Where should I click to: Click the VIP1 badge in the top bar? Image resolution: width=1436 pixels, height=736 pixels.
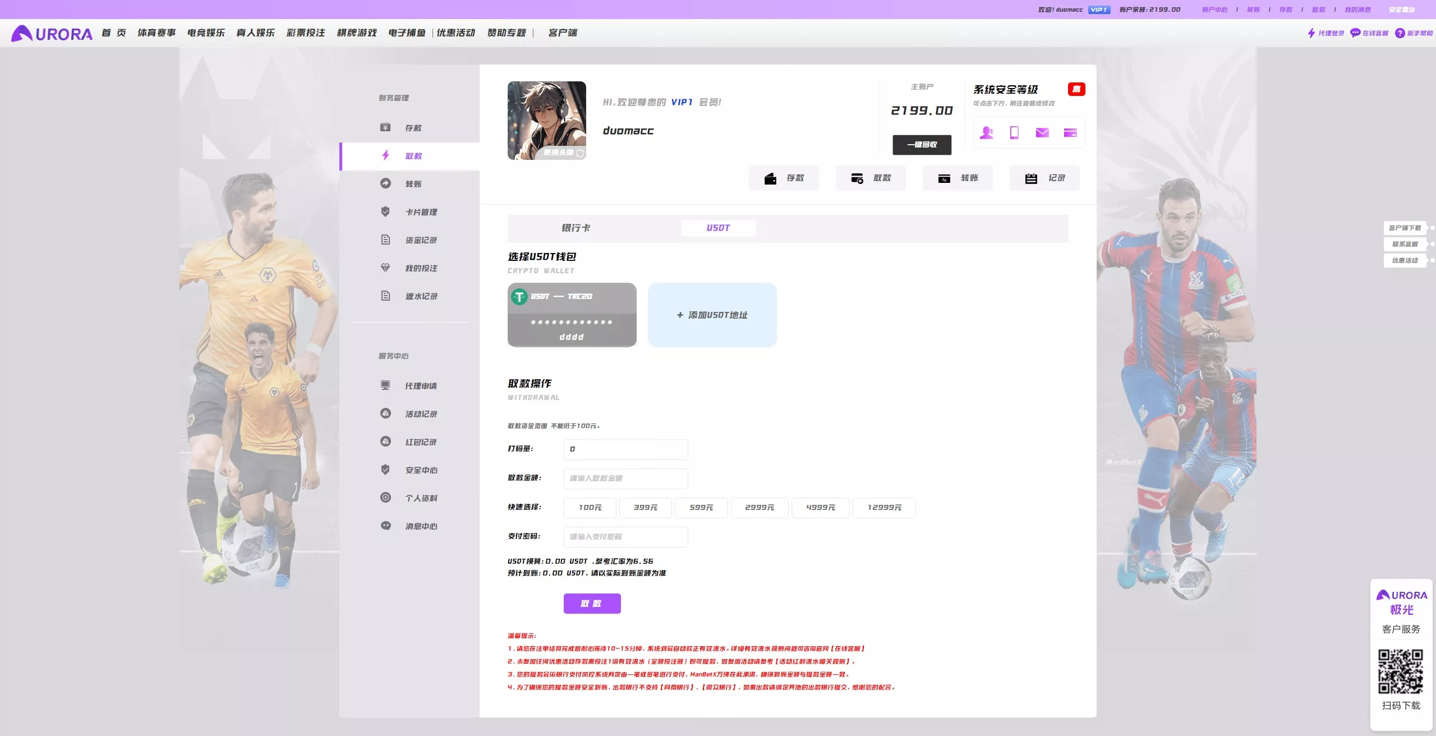pyautogui.click(x=1099, y=10)
